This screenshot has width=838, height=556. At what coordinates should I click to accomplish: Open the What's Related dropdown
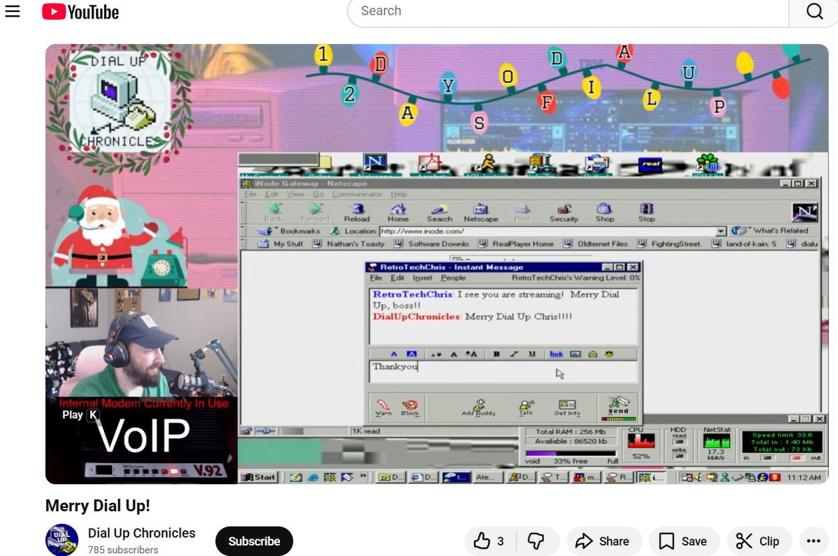click(x=770, y=231)
